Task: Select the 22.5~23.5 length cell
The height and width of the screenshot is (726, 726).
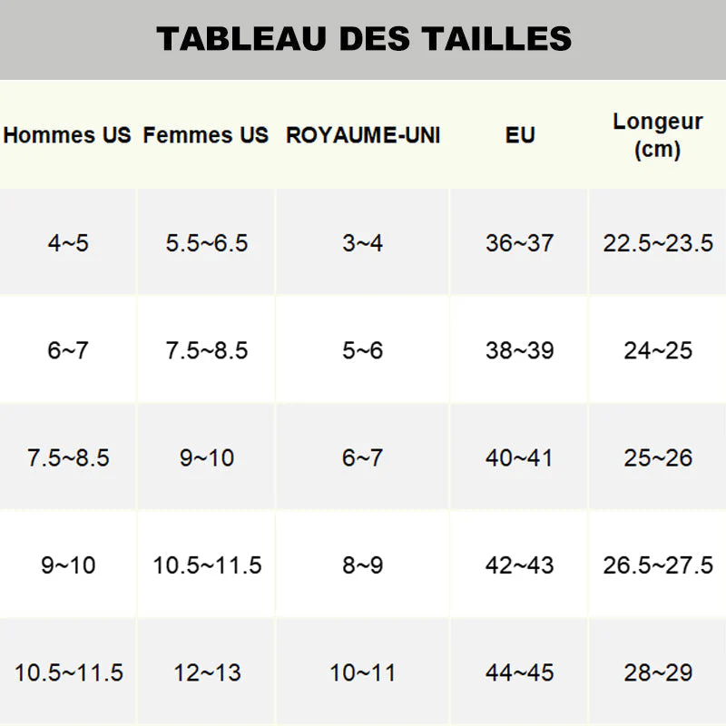Action: coord(658,243)
